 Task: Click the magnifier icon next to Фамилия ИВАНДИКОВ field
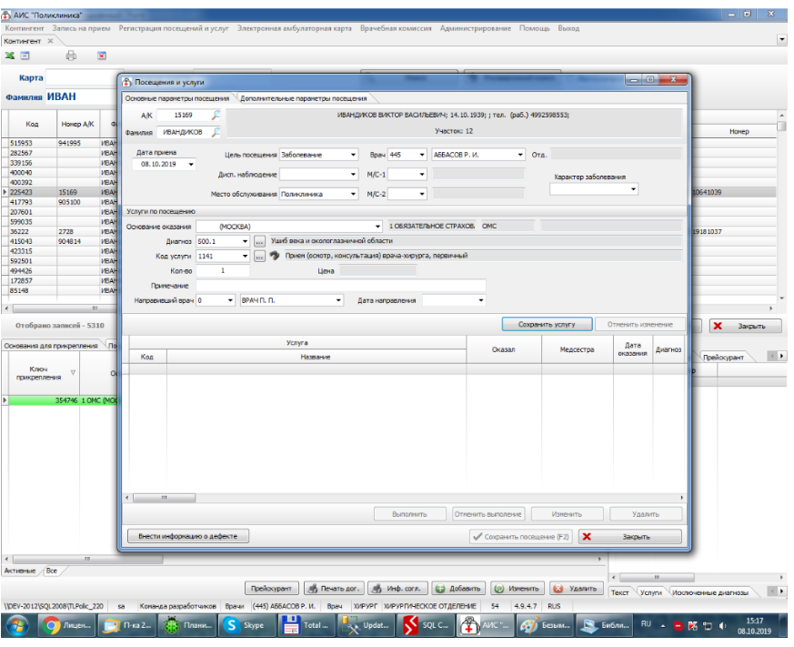pos(216,132)
